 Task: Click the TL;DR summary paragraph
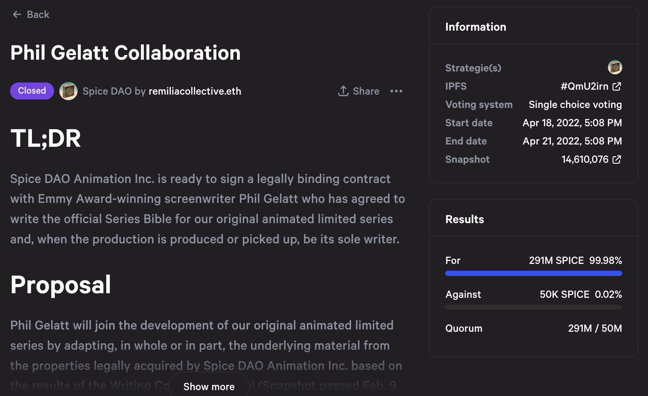[x=208, y=209]
